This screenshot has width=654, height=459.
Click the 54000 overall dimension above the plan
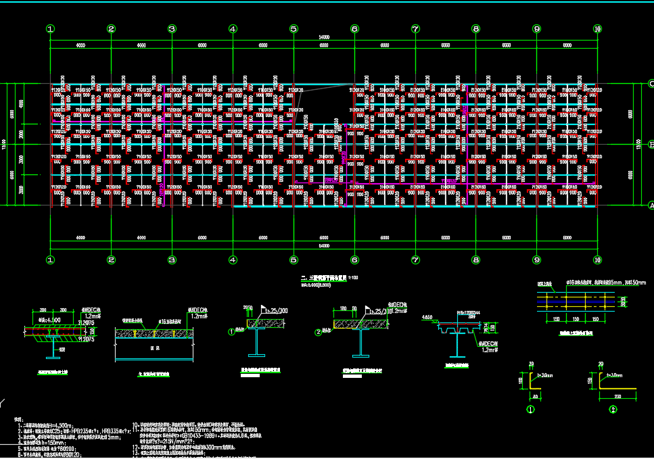click(324, 38)
